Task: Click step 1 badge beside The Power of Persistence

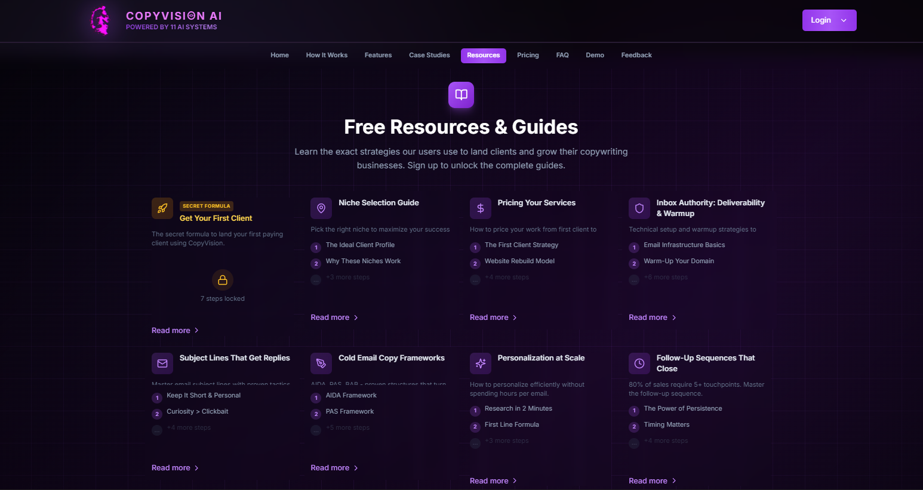Action: pos(634,411)
